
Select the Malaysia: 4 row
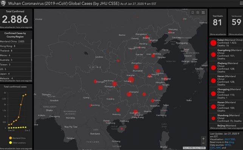pos(15,79)
